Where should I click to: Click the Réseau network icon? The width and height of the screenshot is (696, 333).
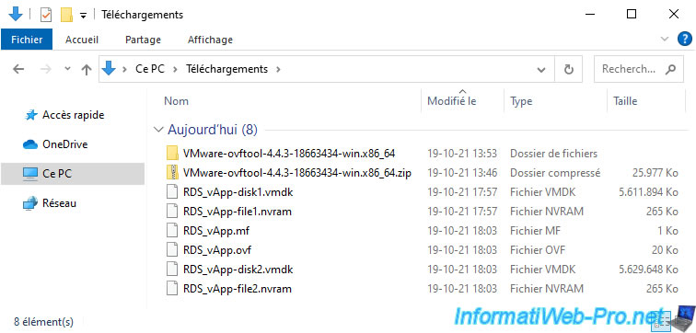tap(30, 203)
